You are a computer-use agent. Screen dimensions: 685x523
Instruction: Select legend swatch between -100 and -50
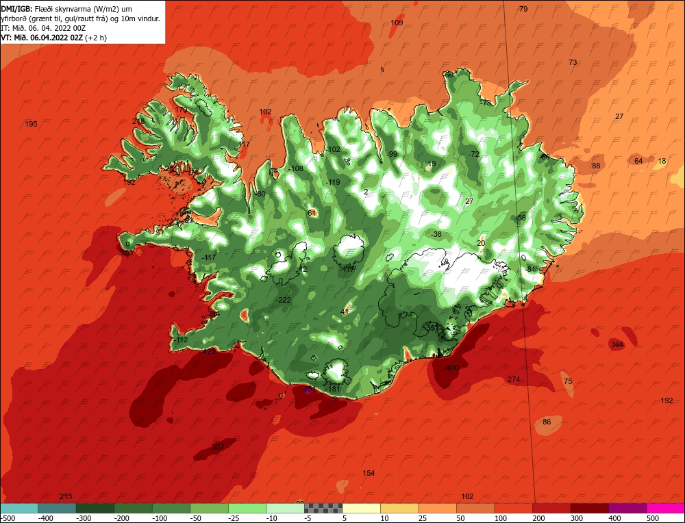171,508
